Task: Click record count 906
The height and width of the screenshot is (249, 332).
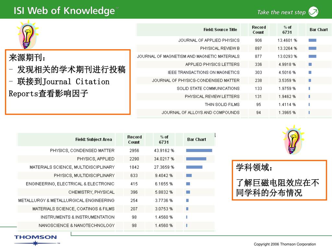Action: [258, 40]
